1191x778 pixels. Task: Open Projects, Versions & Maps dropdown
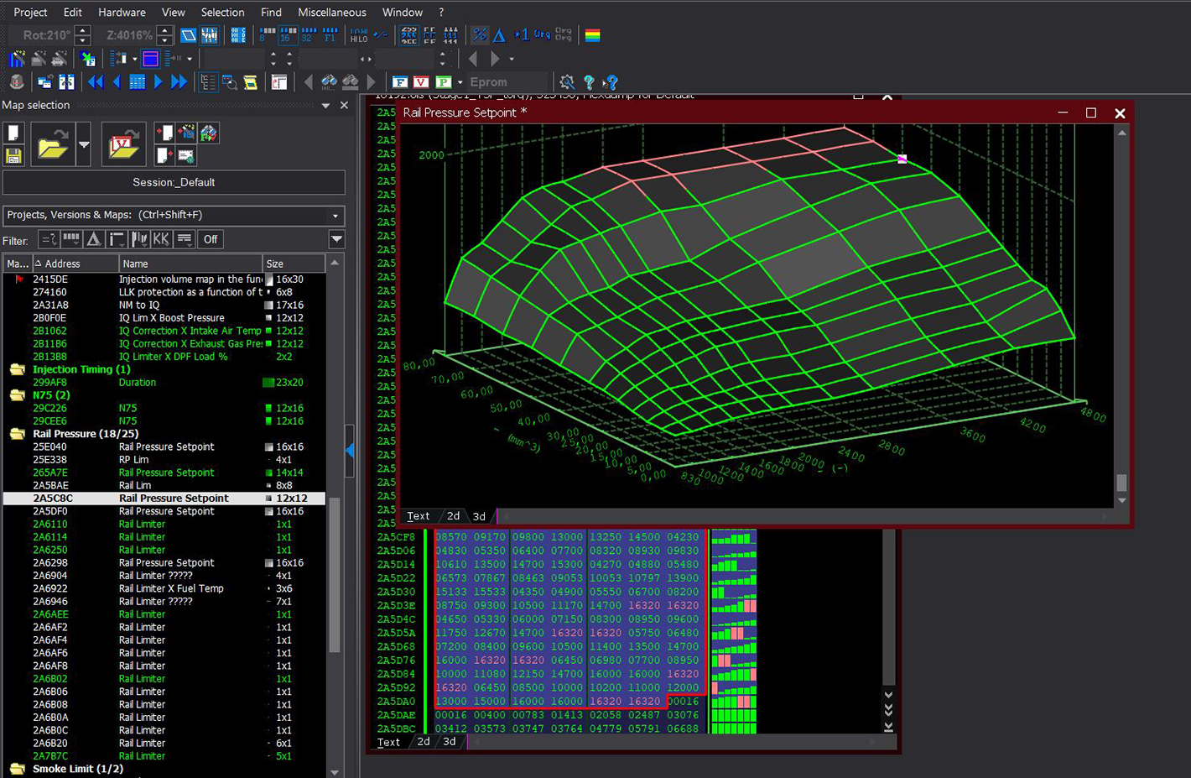[335, 216]
